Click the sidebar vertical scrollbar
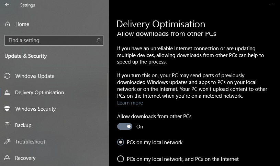This screenshot has width=280, height=166. point(108,97)
